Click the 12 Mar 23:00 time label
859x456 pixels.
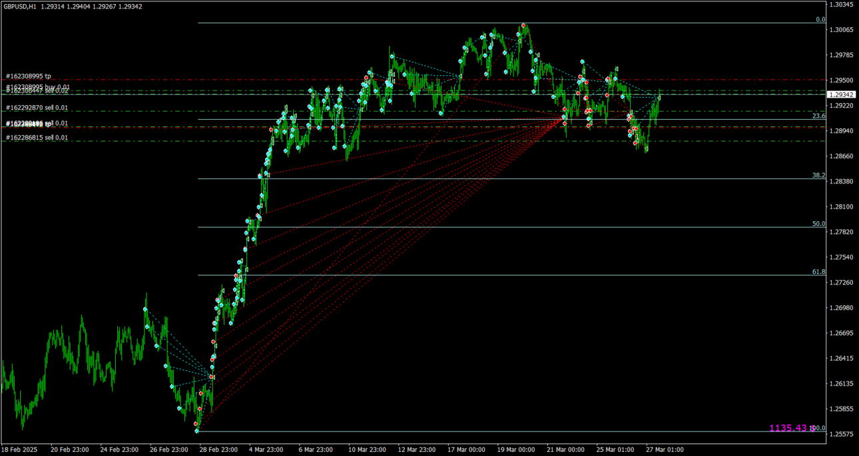(x=418, y=450)
